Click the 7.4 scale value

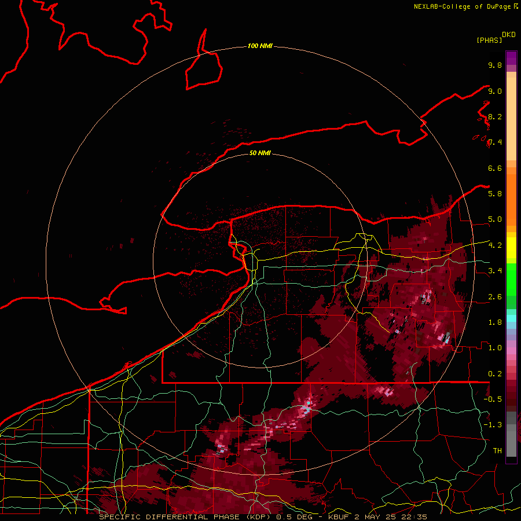pyautogui.click(x=495, y=142)
